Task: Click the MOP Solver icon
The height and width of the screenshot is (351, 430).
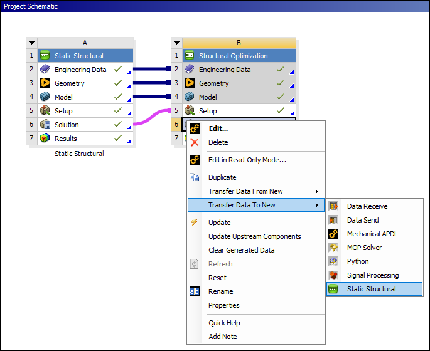Action: [x=333, y=248]
